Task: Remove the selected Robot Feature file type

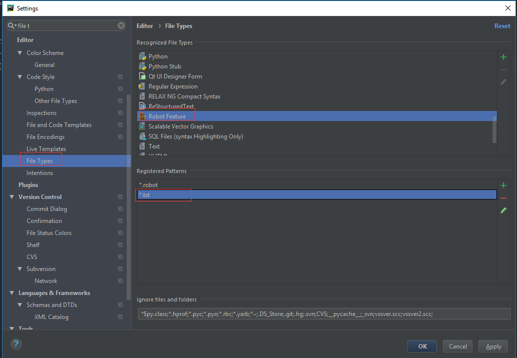Action: click(x=503, y=69)
